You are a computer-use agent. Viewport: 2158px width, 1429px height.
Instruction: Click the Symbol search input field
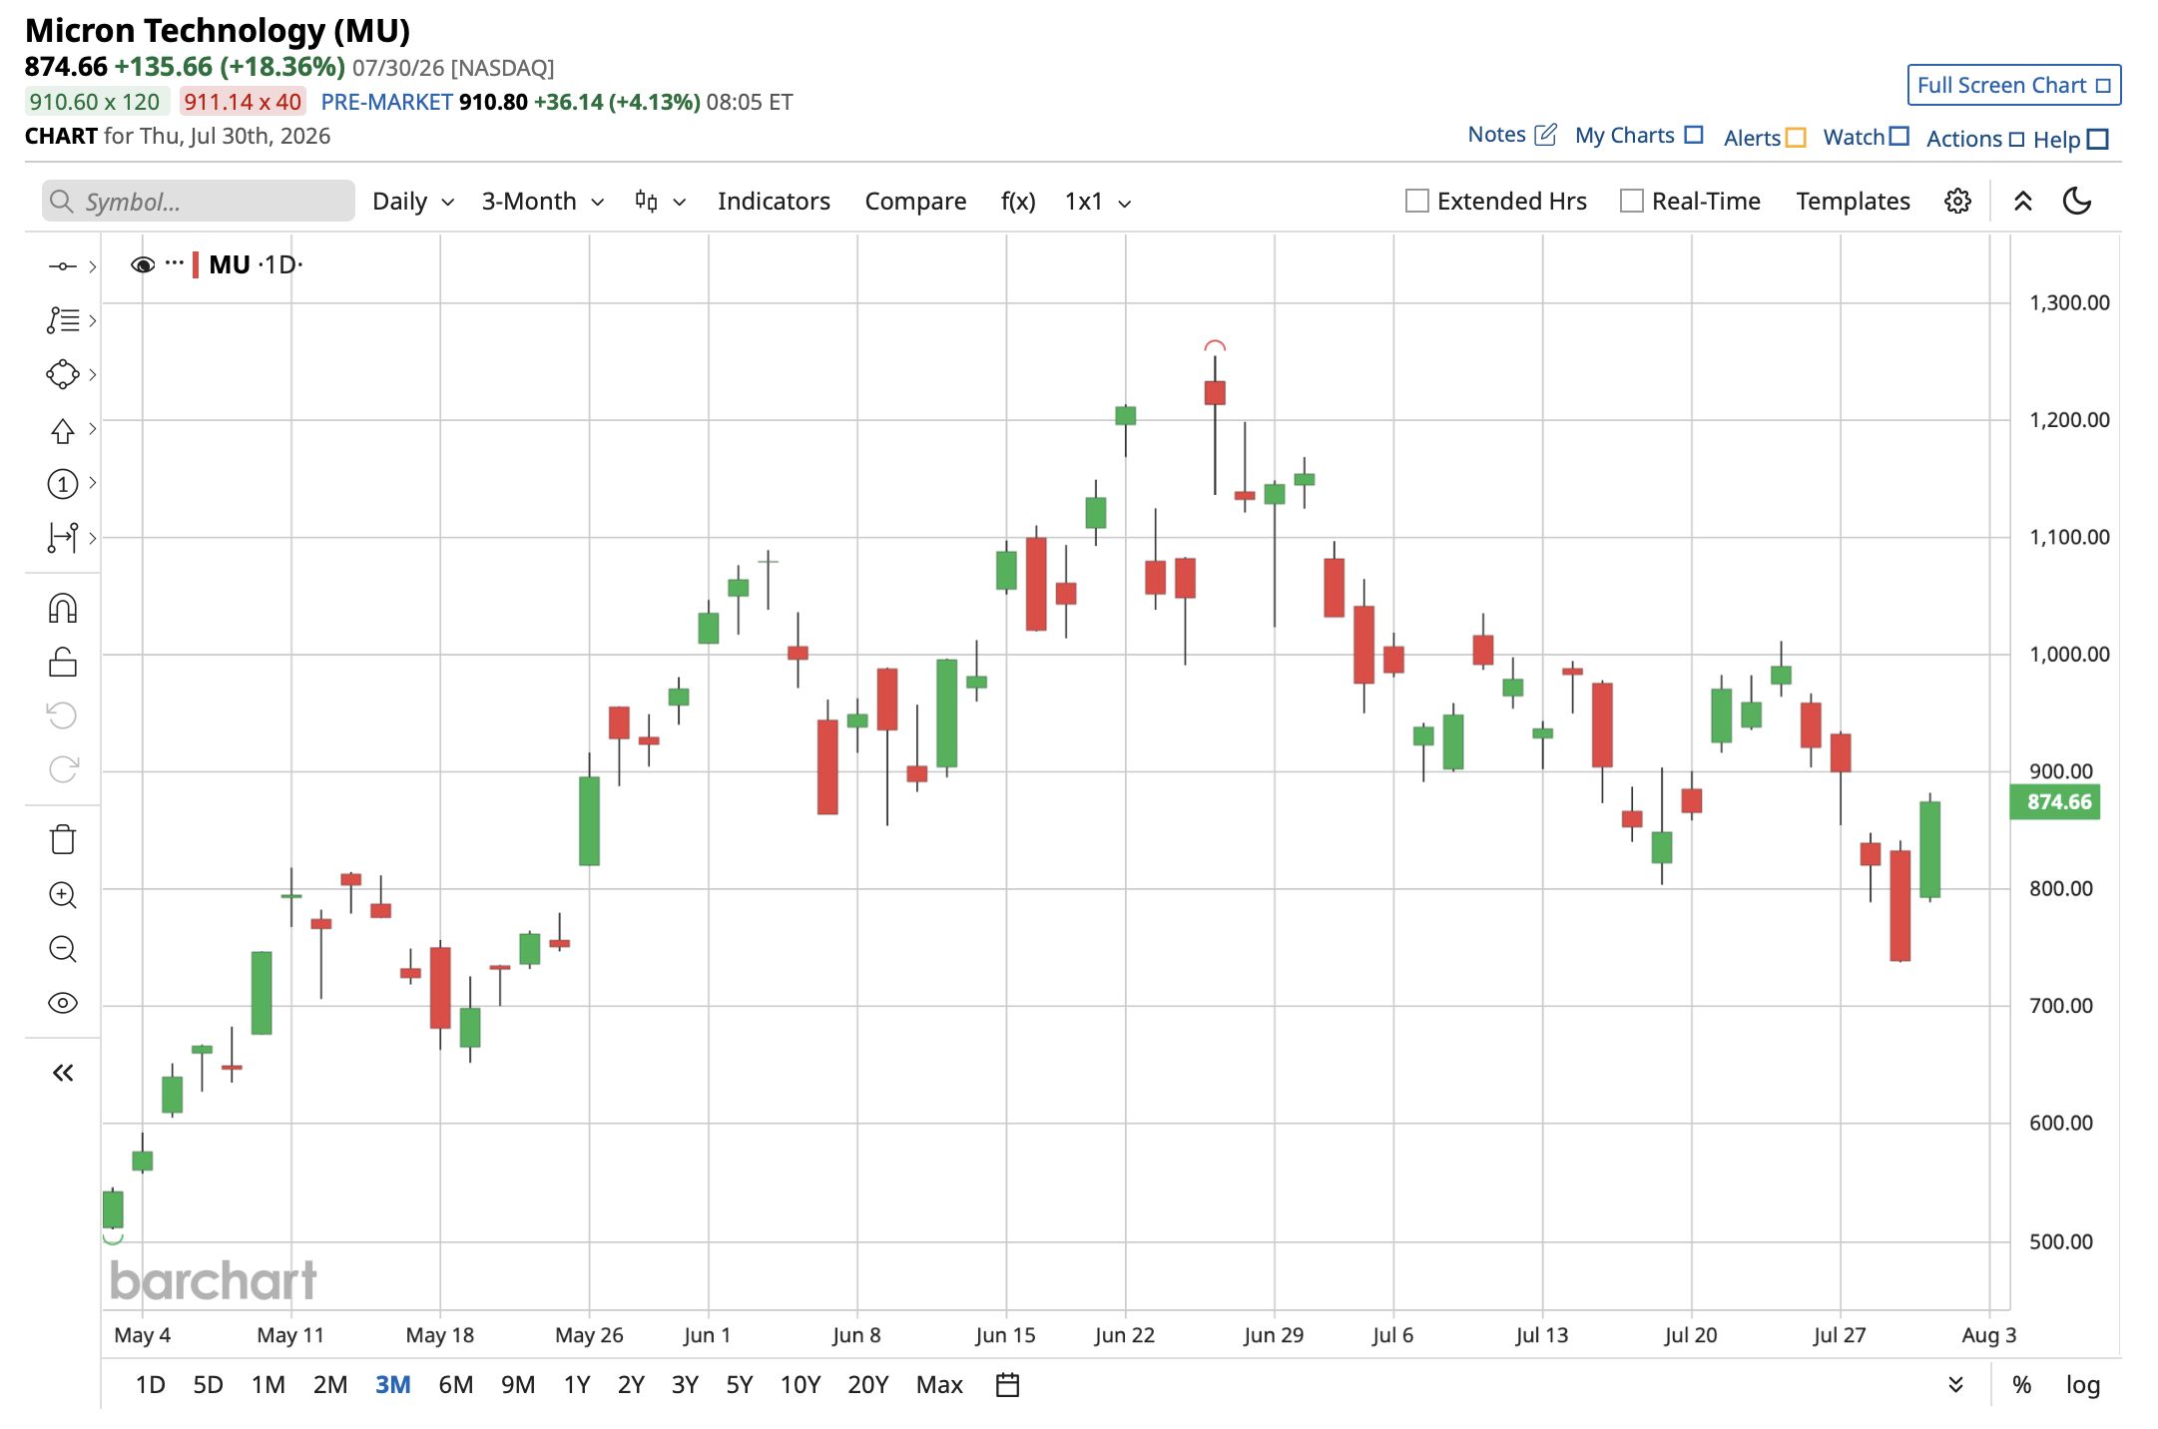(199, 202)
